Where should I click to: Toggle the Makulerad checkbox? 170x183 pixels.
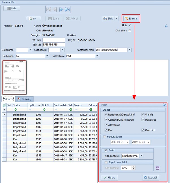[x=143, y=119]
